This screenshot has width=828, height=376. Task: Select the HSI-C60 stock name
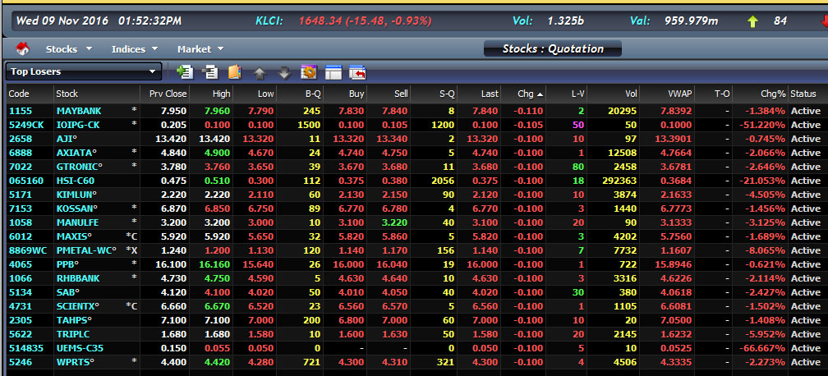(75, 181)
